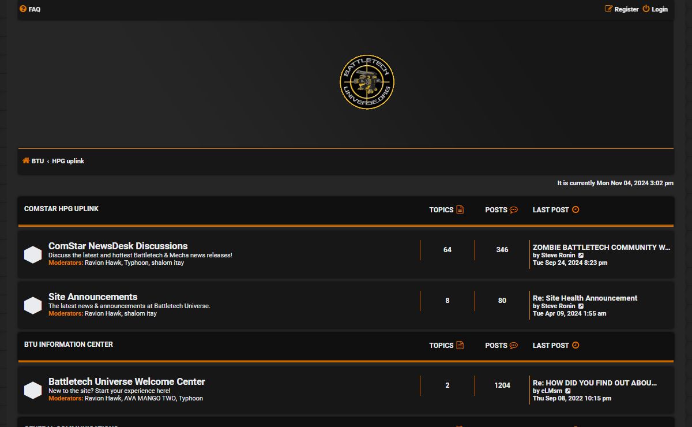692x427 pixels.
Task: Open COMSTAR HPG UPLINK category
Action: coord(61,209)
